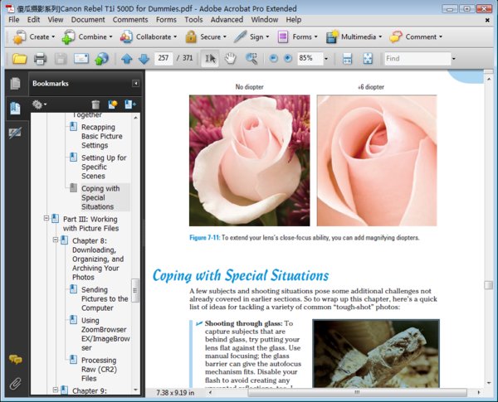Click expand current bookmark icon
The image size is (498, 402).
tap(130, 104)
